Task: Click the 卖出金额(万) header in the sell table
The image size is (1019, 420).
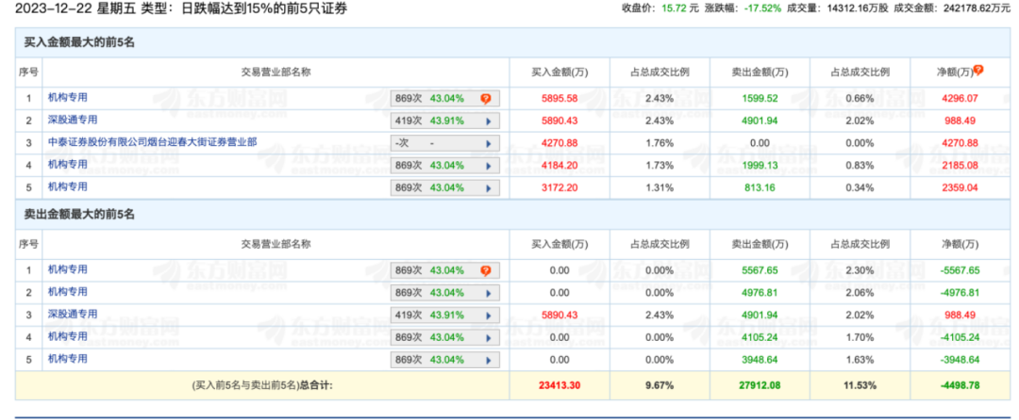Action: (x=760, y=244)
